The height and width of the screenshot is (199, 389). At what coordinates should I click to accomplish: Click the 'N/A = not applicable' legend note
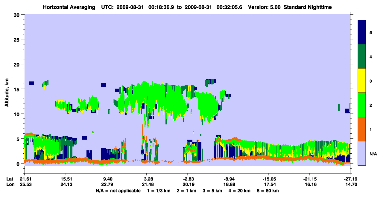pos(118,191)
